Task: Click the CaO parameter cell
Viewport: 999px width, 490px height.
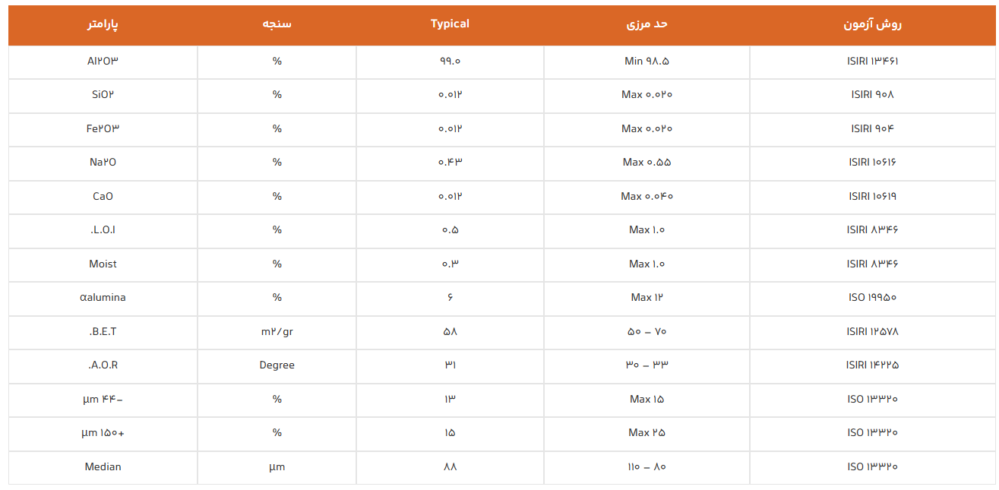Action: tap(103, 196)
